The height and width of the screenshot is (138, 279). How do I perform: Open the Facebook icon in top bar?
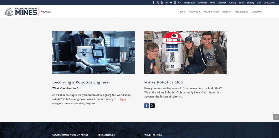coord(154,2)
